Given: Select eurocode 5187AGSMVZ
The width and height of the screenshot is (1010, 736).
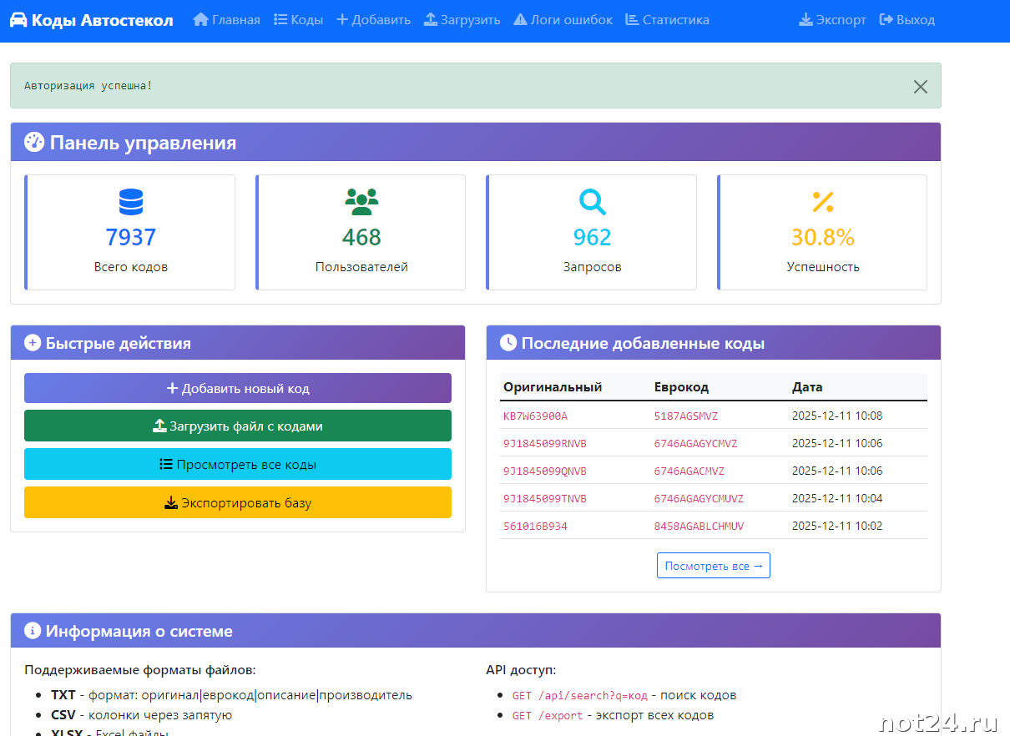Looking at the screenshot, I should (686, 416).
